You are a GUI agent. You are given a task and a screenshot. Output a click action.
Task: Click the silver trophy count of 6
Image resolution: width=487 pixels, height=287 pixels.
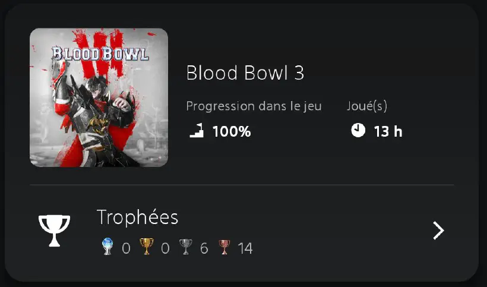click(x=204, y=248)
